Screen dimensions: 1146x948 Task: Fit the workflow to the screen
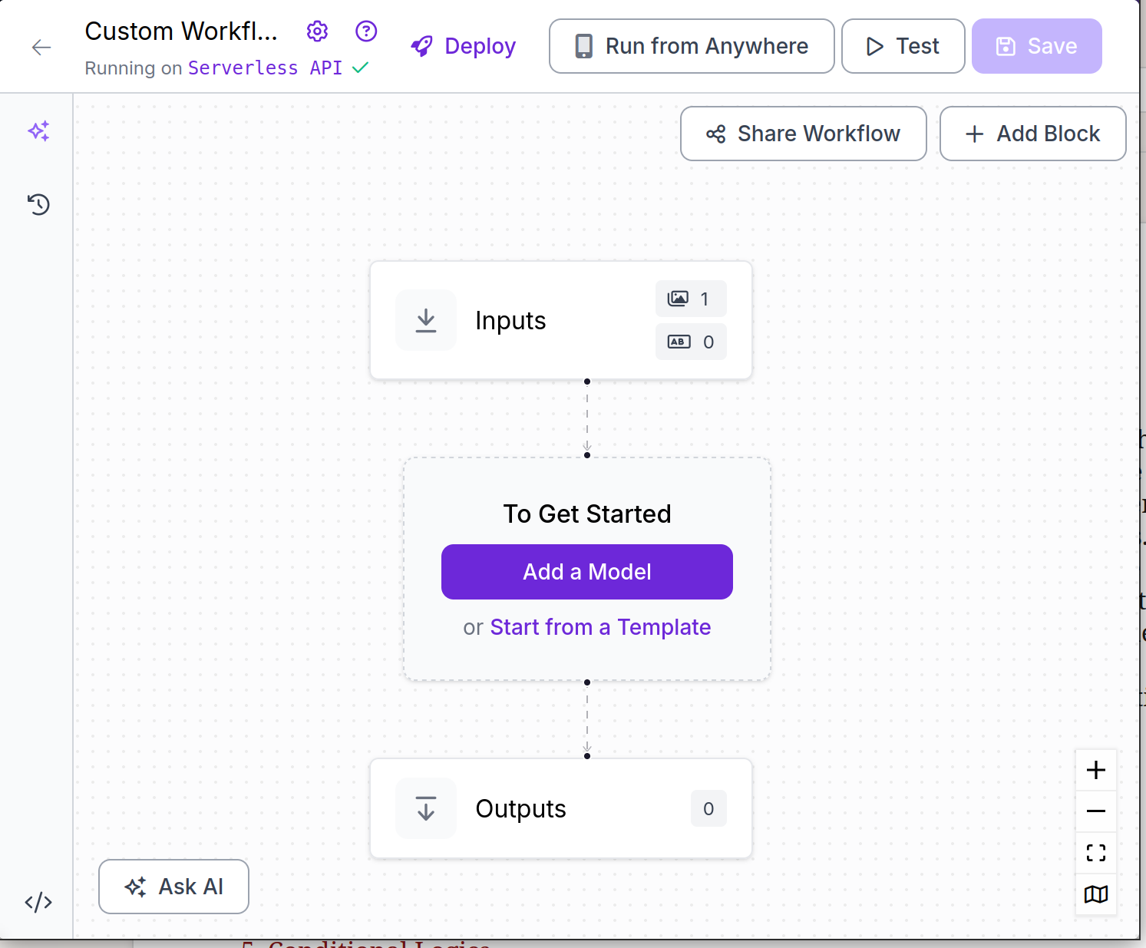pos(1095,853)
